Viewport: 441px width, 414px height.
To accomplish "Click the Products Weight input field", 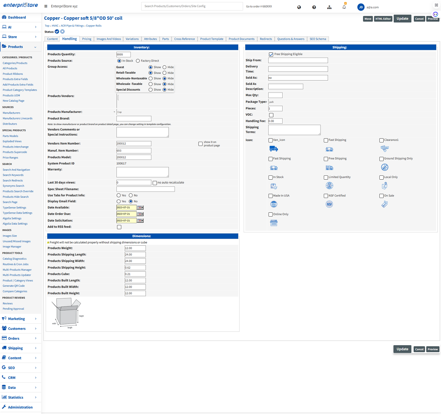I will tap(135, 248).
